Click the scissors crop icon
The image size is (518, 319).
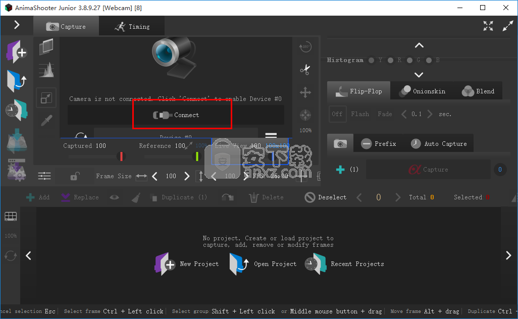tap(305, 69)
